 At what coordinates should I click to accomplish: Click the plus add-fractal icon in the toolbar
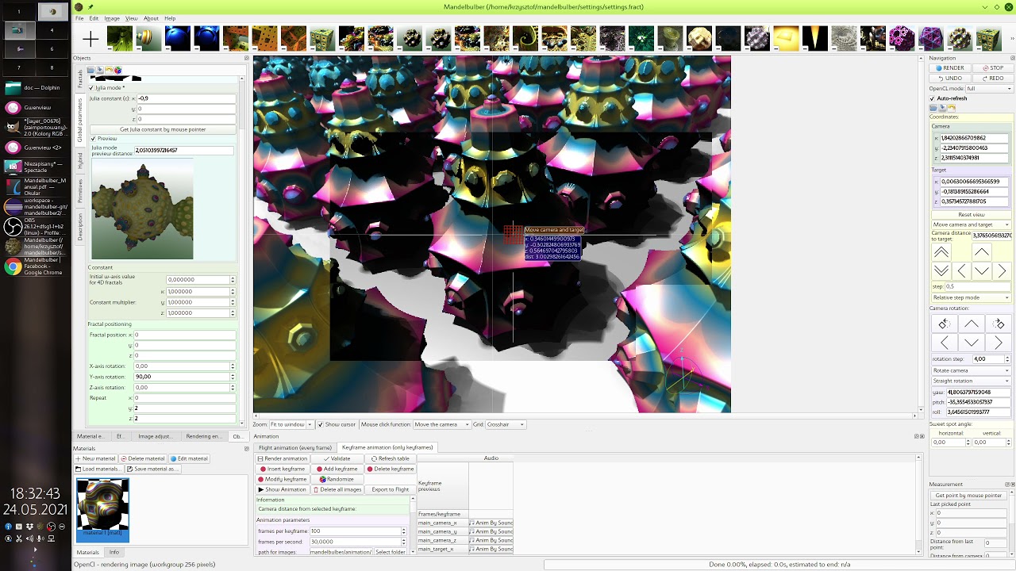91,39
